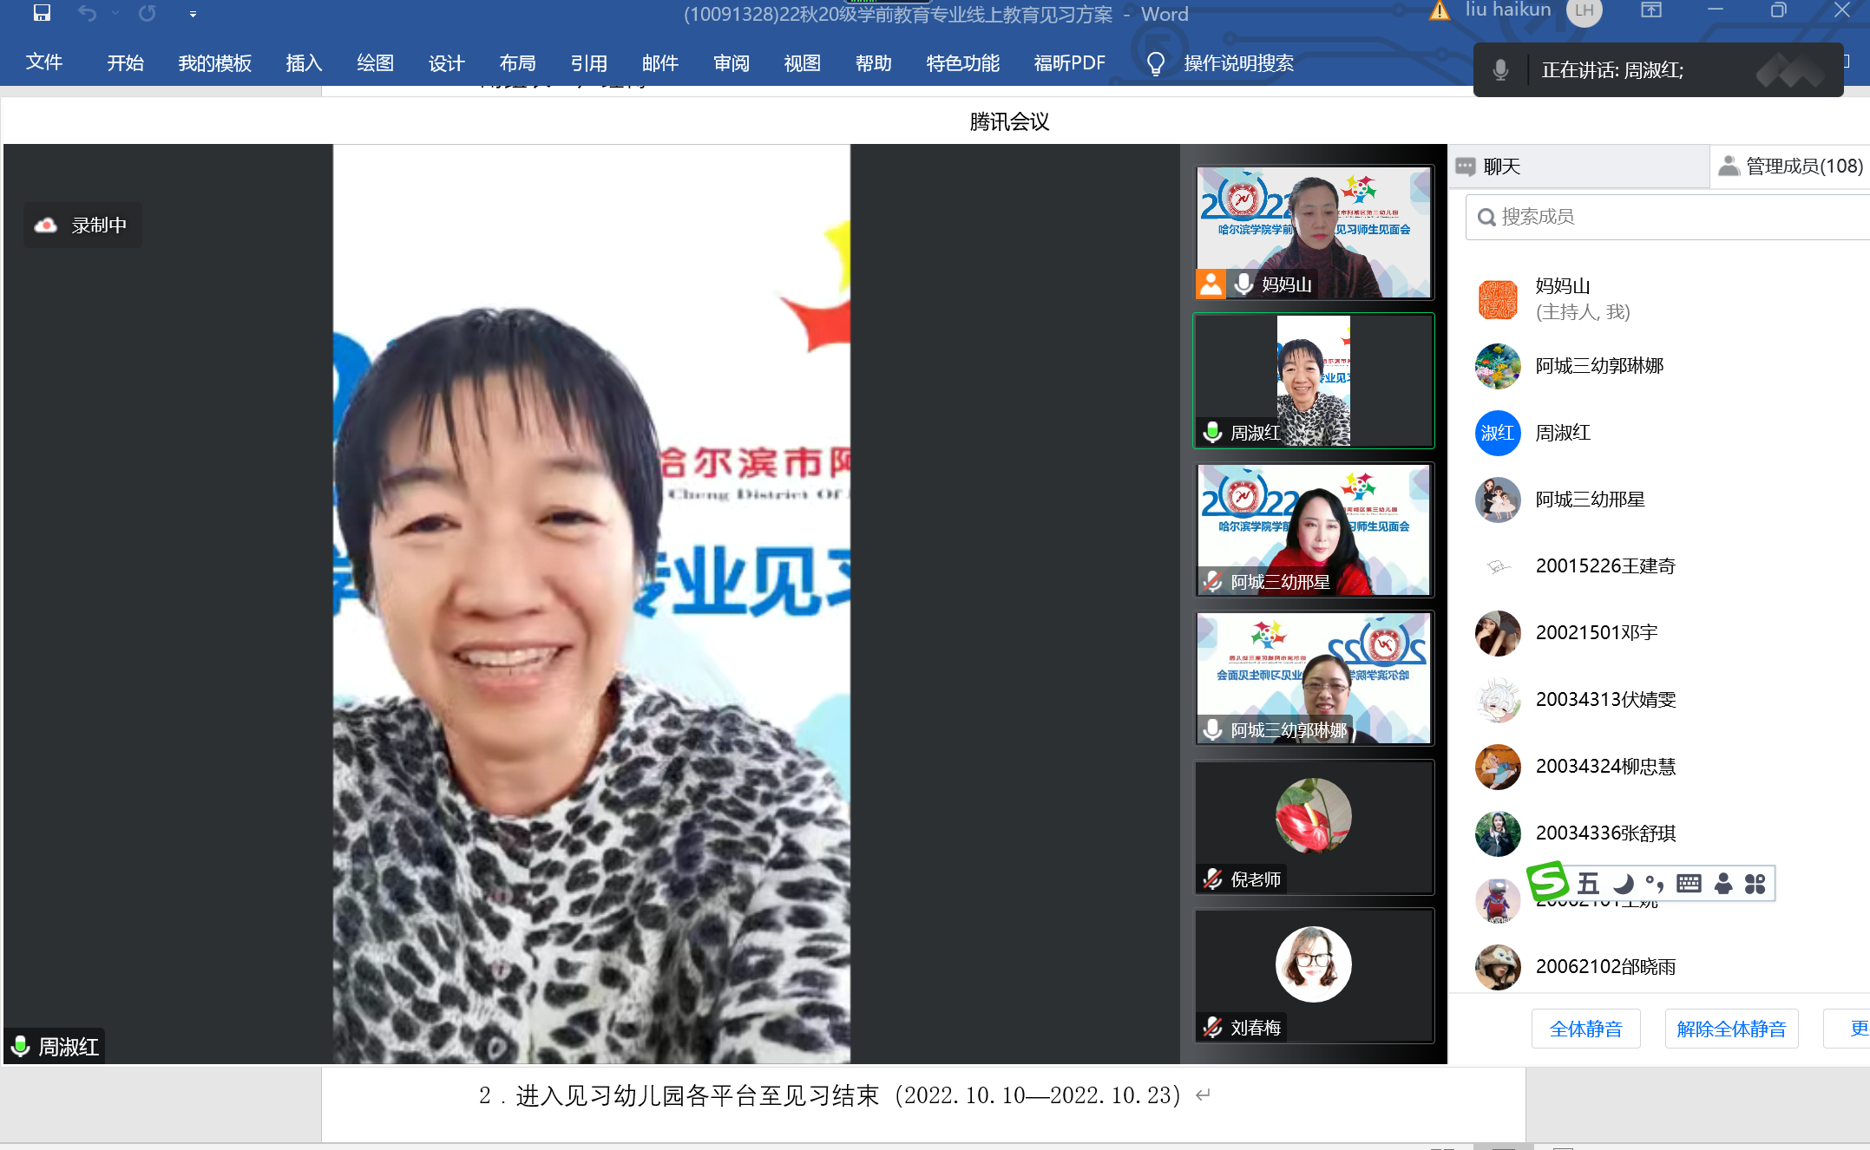Select the 阿城三幼郭琳娜 video thumbnail
This screenshot has height=1150, width=1870.
tap(1314, 678)
